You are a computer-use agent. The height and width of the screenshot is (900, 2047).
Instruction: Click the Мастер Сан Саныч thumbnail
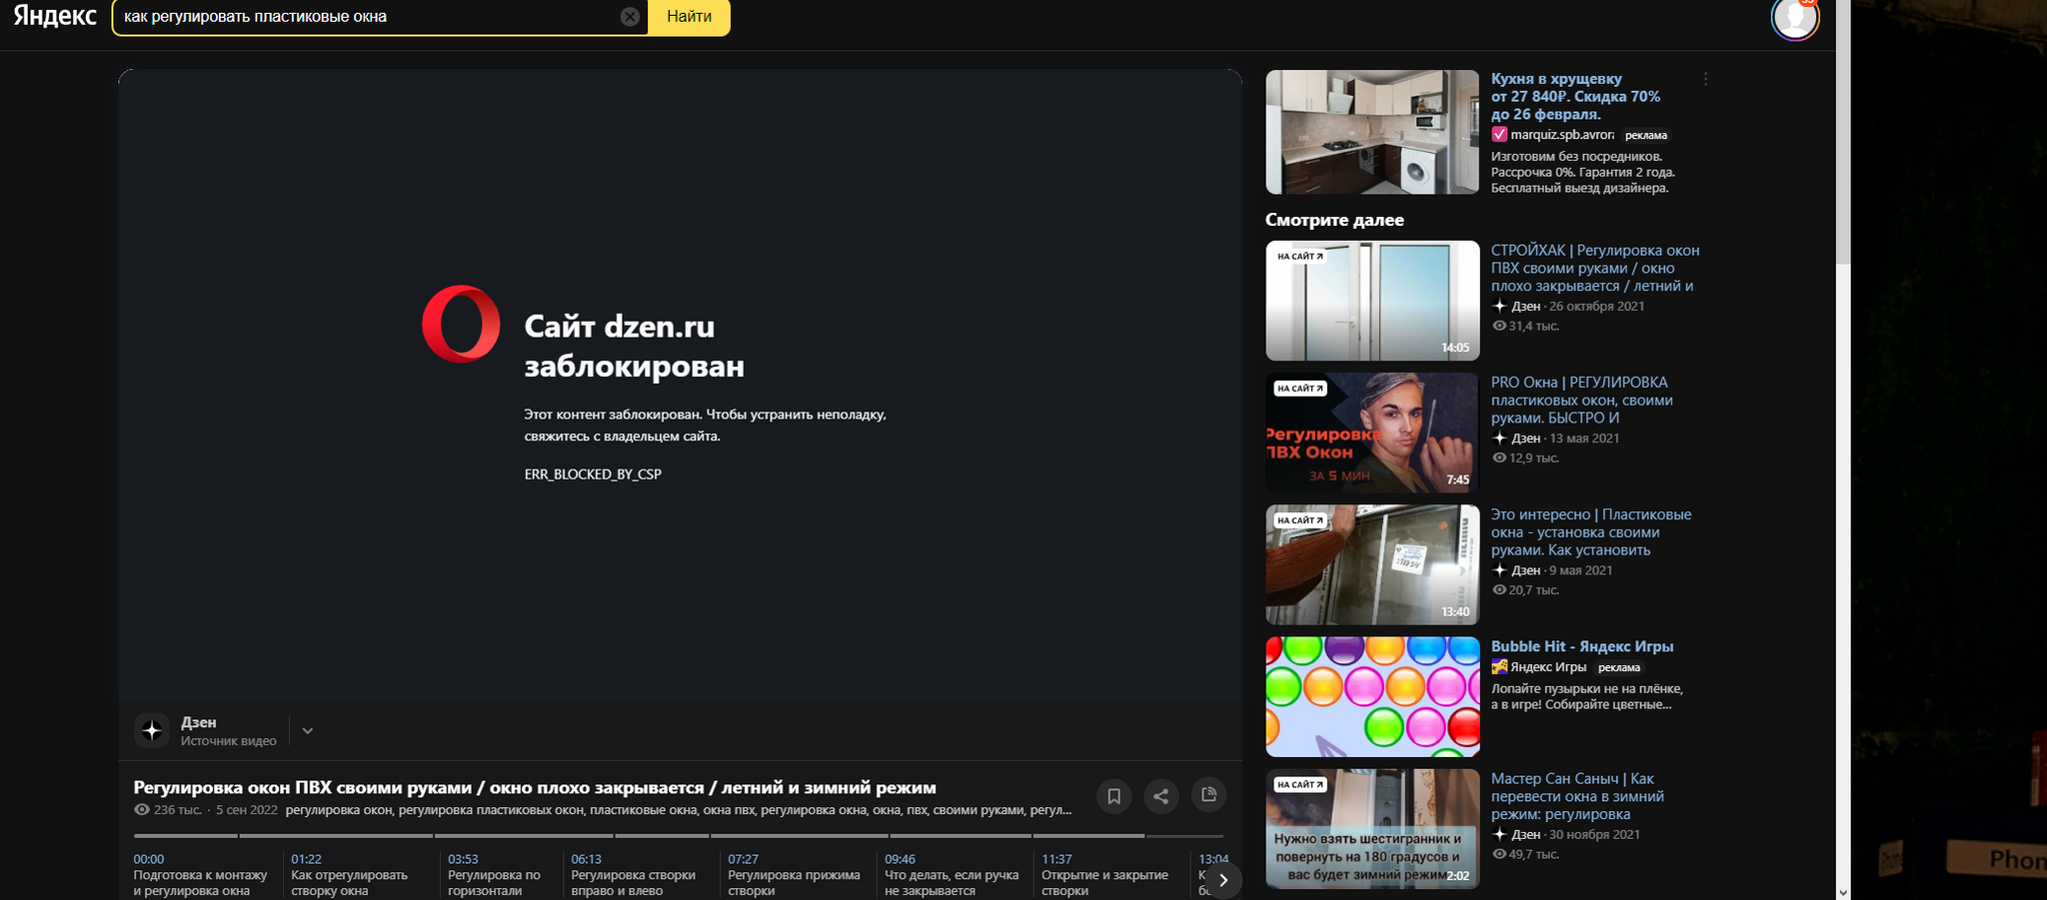point(1372,828)
